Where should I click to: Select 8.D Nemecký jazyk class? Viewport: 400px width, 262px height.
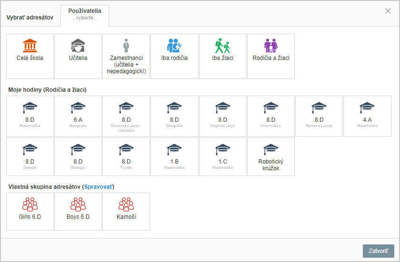pos(319,116)
